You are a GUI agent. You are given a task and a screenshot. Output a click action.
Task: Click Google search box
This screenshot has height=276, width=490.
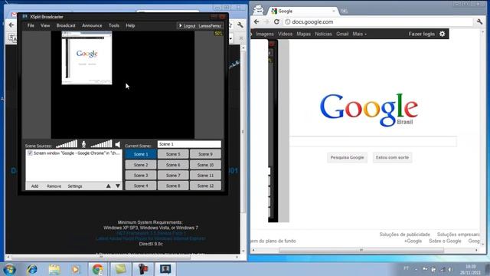[x=373, y=142]
